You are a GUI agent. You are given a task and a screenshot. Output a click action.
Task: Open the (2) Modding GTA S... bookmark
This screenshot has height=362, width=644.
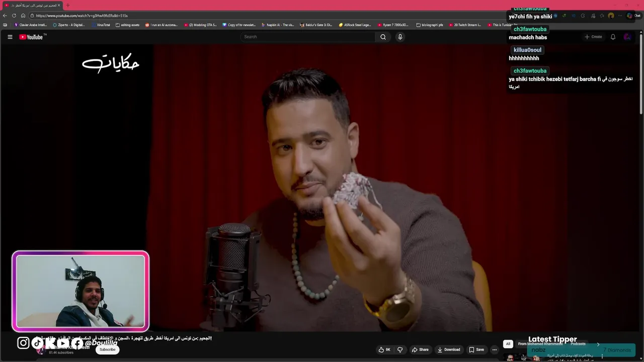point(200,25)
